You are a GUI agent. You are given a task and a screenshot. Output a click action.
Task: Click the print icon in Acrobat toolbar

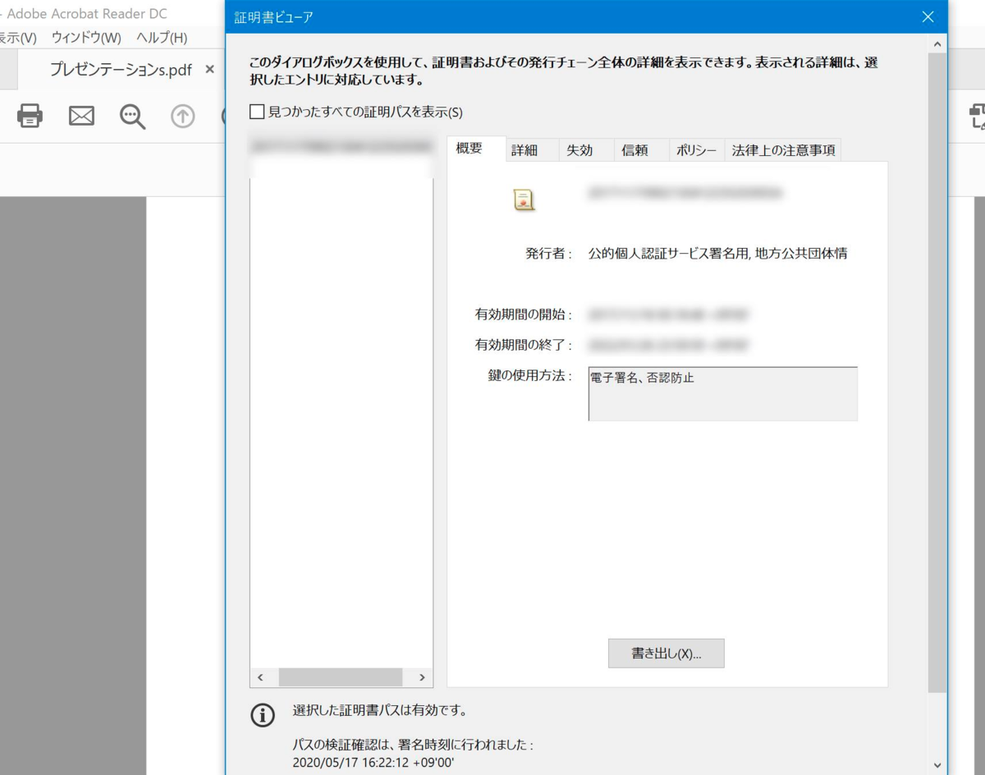[30, 116]
